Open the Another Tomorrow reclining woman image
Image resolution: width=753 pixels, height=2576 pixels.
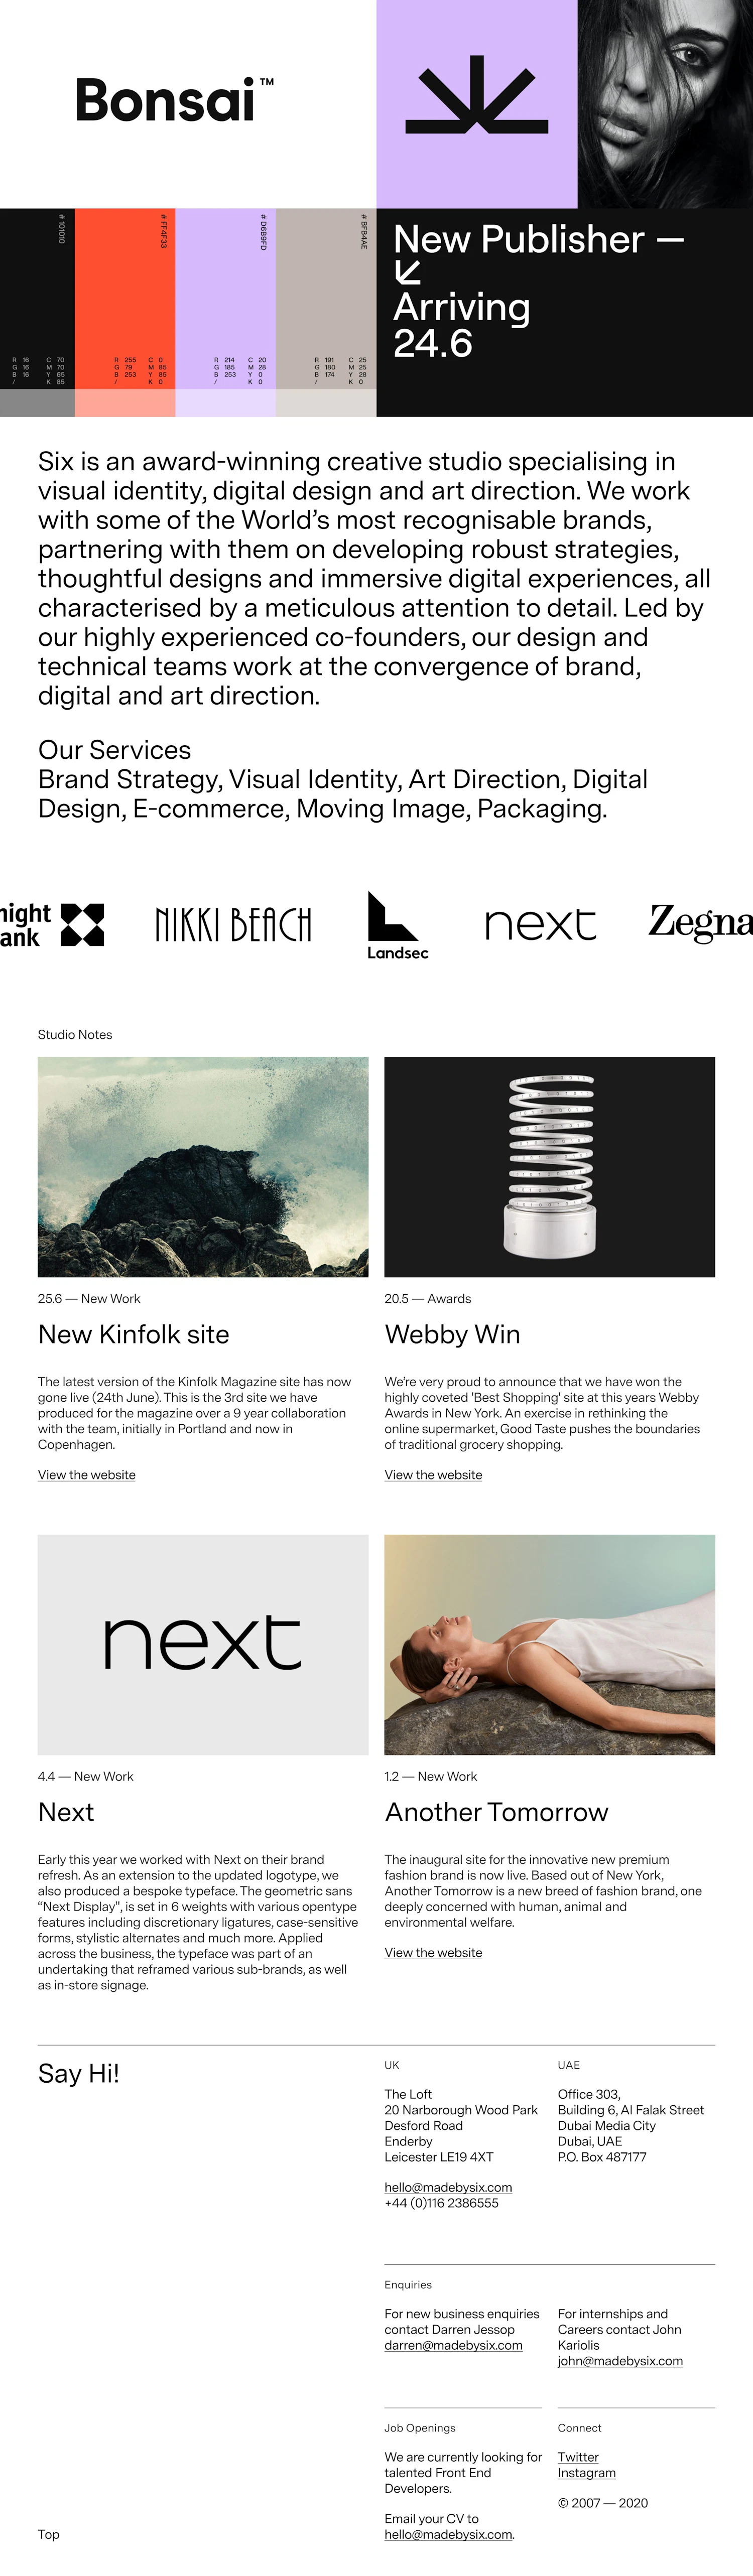click(x=550, y=1644)
